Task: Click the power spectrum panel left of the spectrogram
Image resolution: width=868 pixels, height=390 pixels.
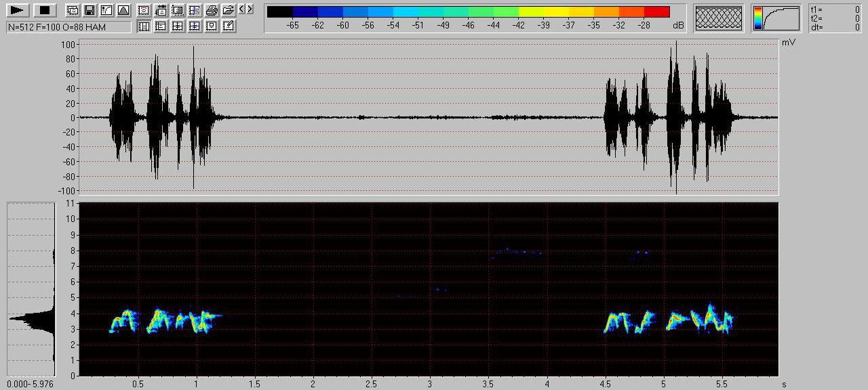Action: point(31,290)
